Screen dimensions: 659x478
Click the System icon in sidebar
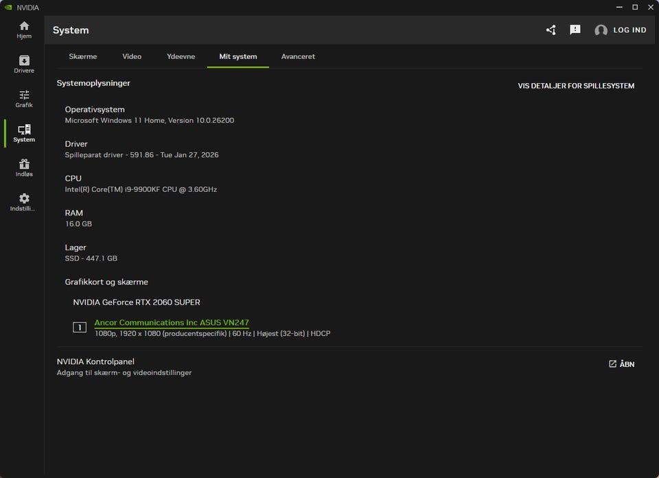pos(24,130)
